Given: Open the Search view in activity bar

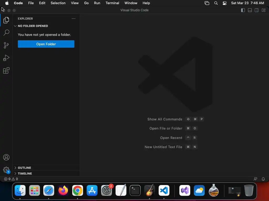Looking at the screenshot, I should [x=6, y=33].
